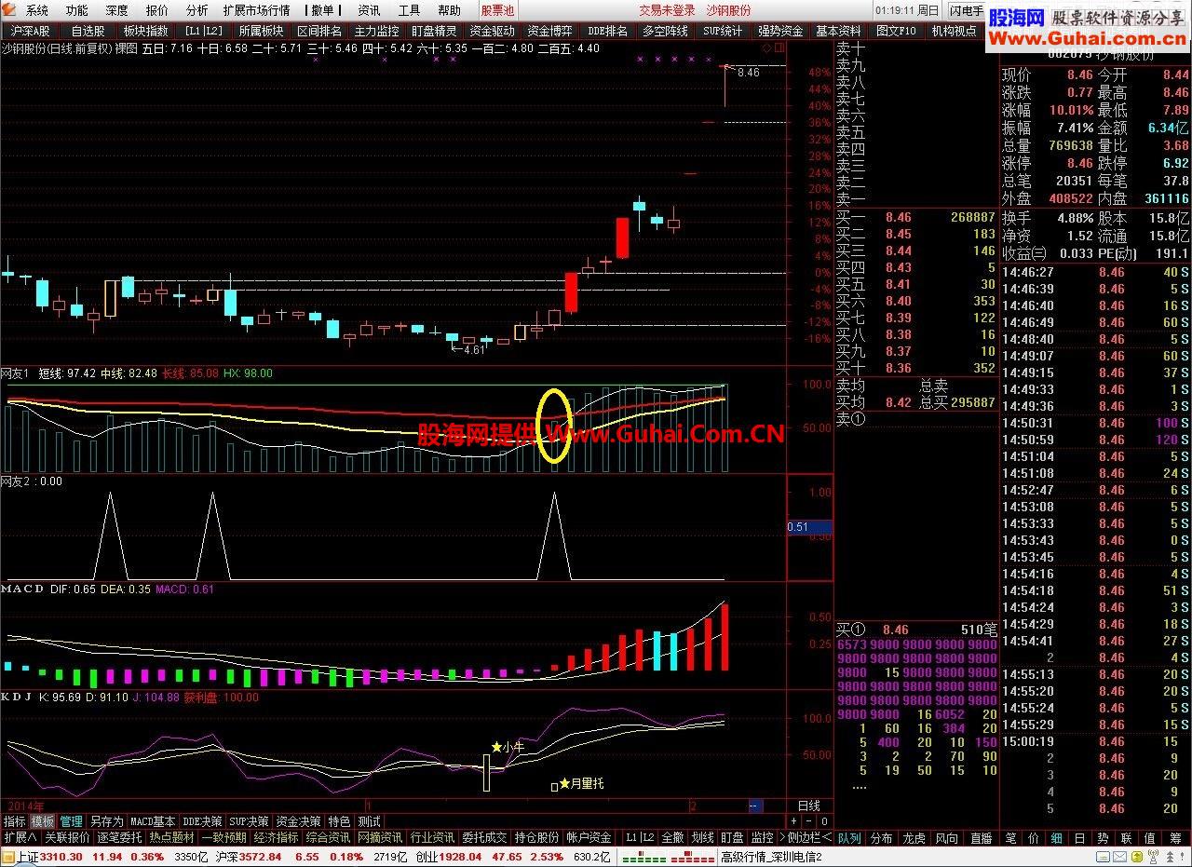This screenshot has width=1192, height=867.
Task: Click the 全撤 cancel-all button
Action: pyautogui.click(x=672, y=837)
